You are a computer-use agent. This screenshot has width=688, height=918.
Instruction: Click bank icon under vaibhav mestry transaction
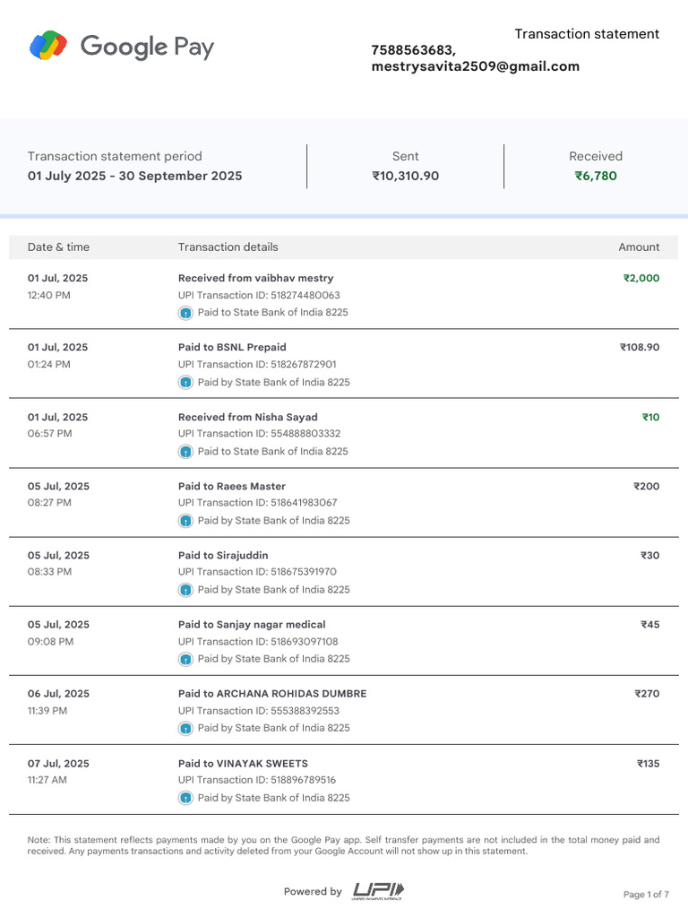(185, 313)
